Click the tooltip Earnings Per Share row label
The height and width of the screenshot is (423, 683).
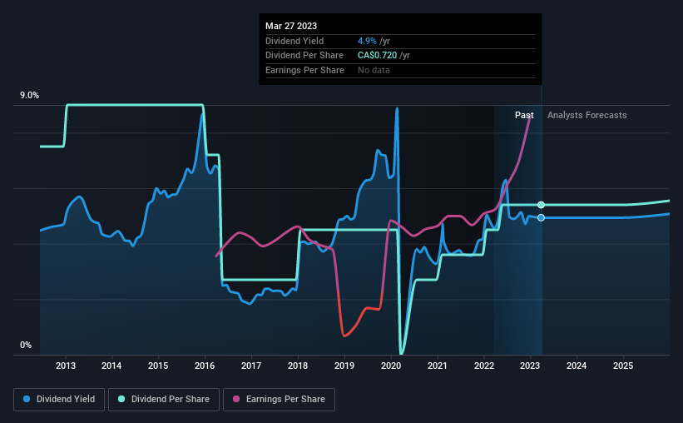point(305,70)
